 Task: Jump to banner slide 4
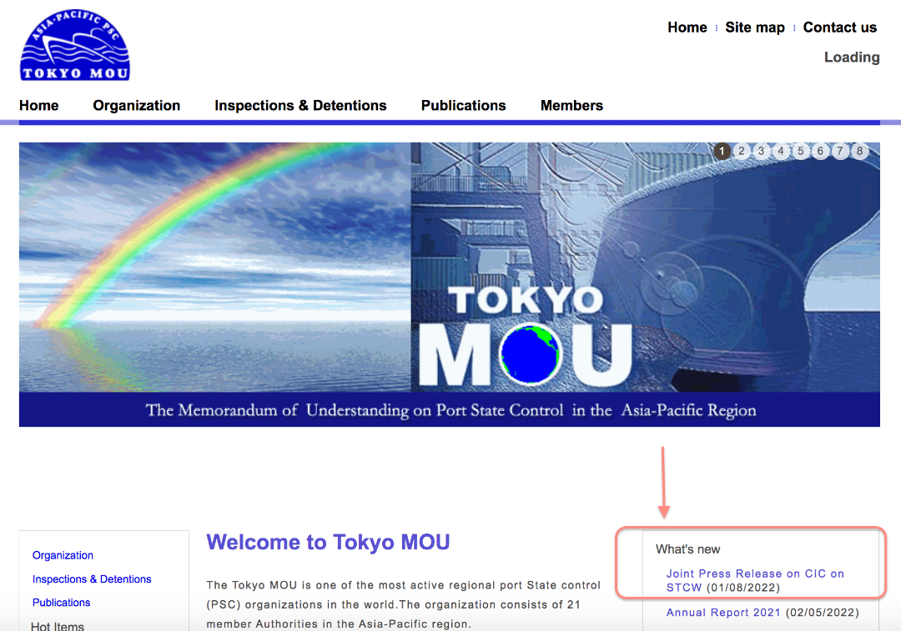point(781,151)
